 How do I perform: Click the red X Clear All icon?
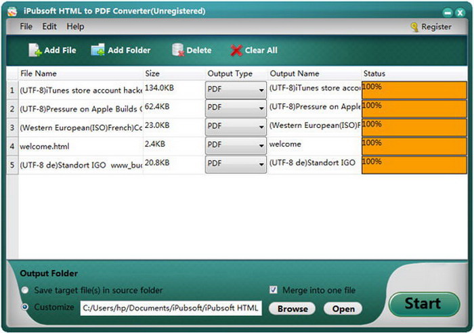pyautogui.click(x=236, y=51)
